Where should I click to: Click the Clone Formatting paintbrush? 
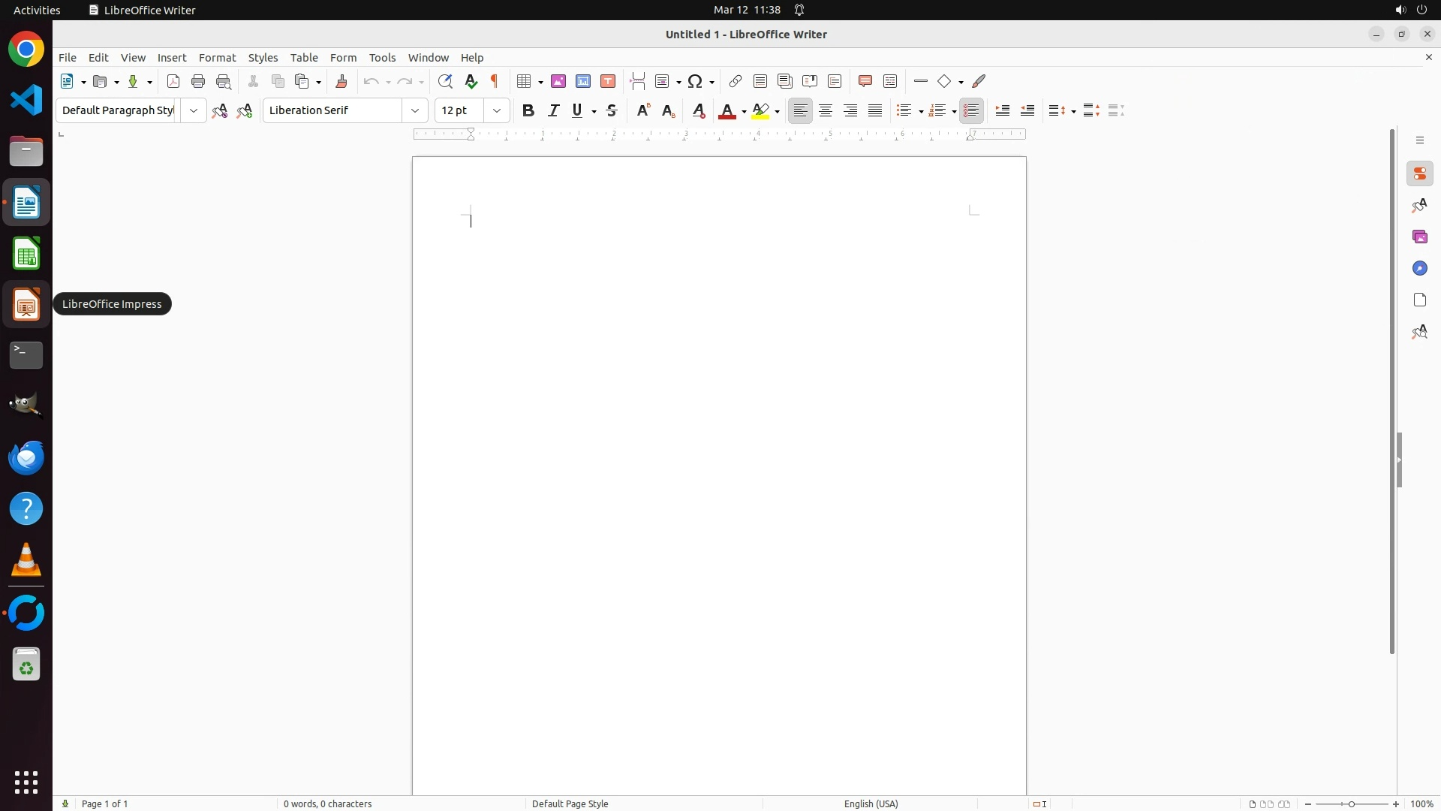[341, 82]
